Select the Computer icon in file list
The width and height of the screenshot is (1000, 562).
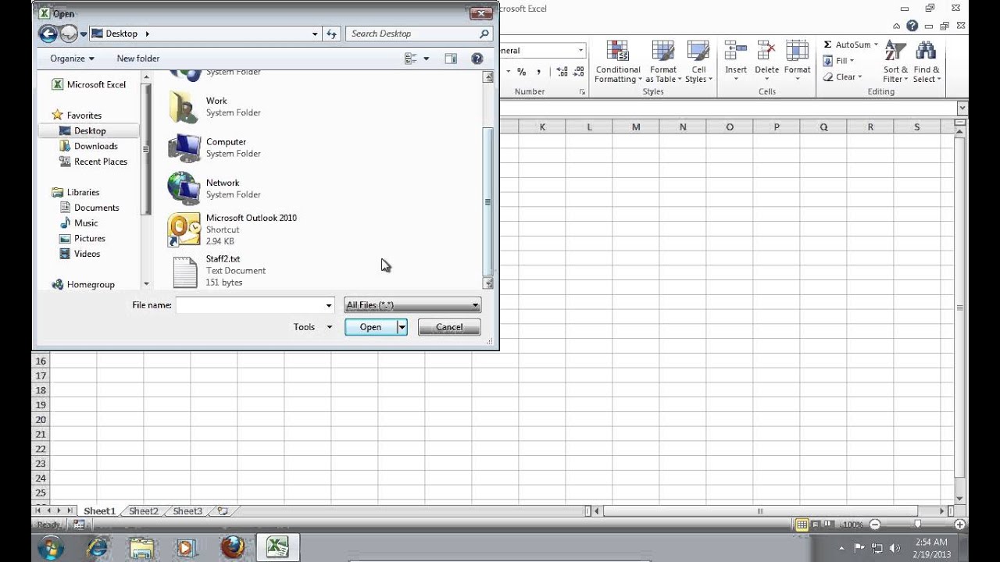coord(184,148)
